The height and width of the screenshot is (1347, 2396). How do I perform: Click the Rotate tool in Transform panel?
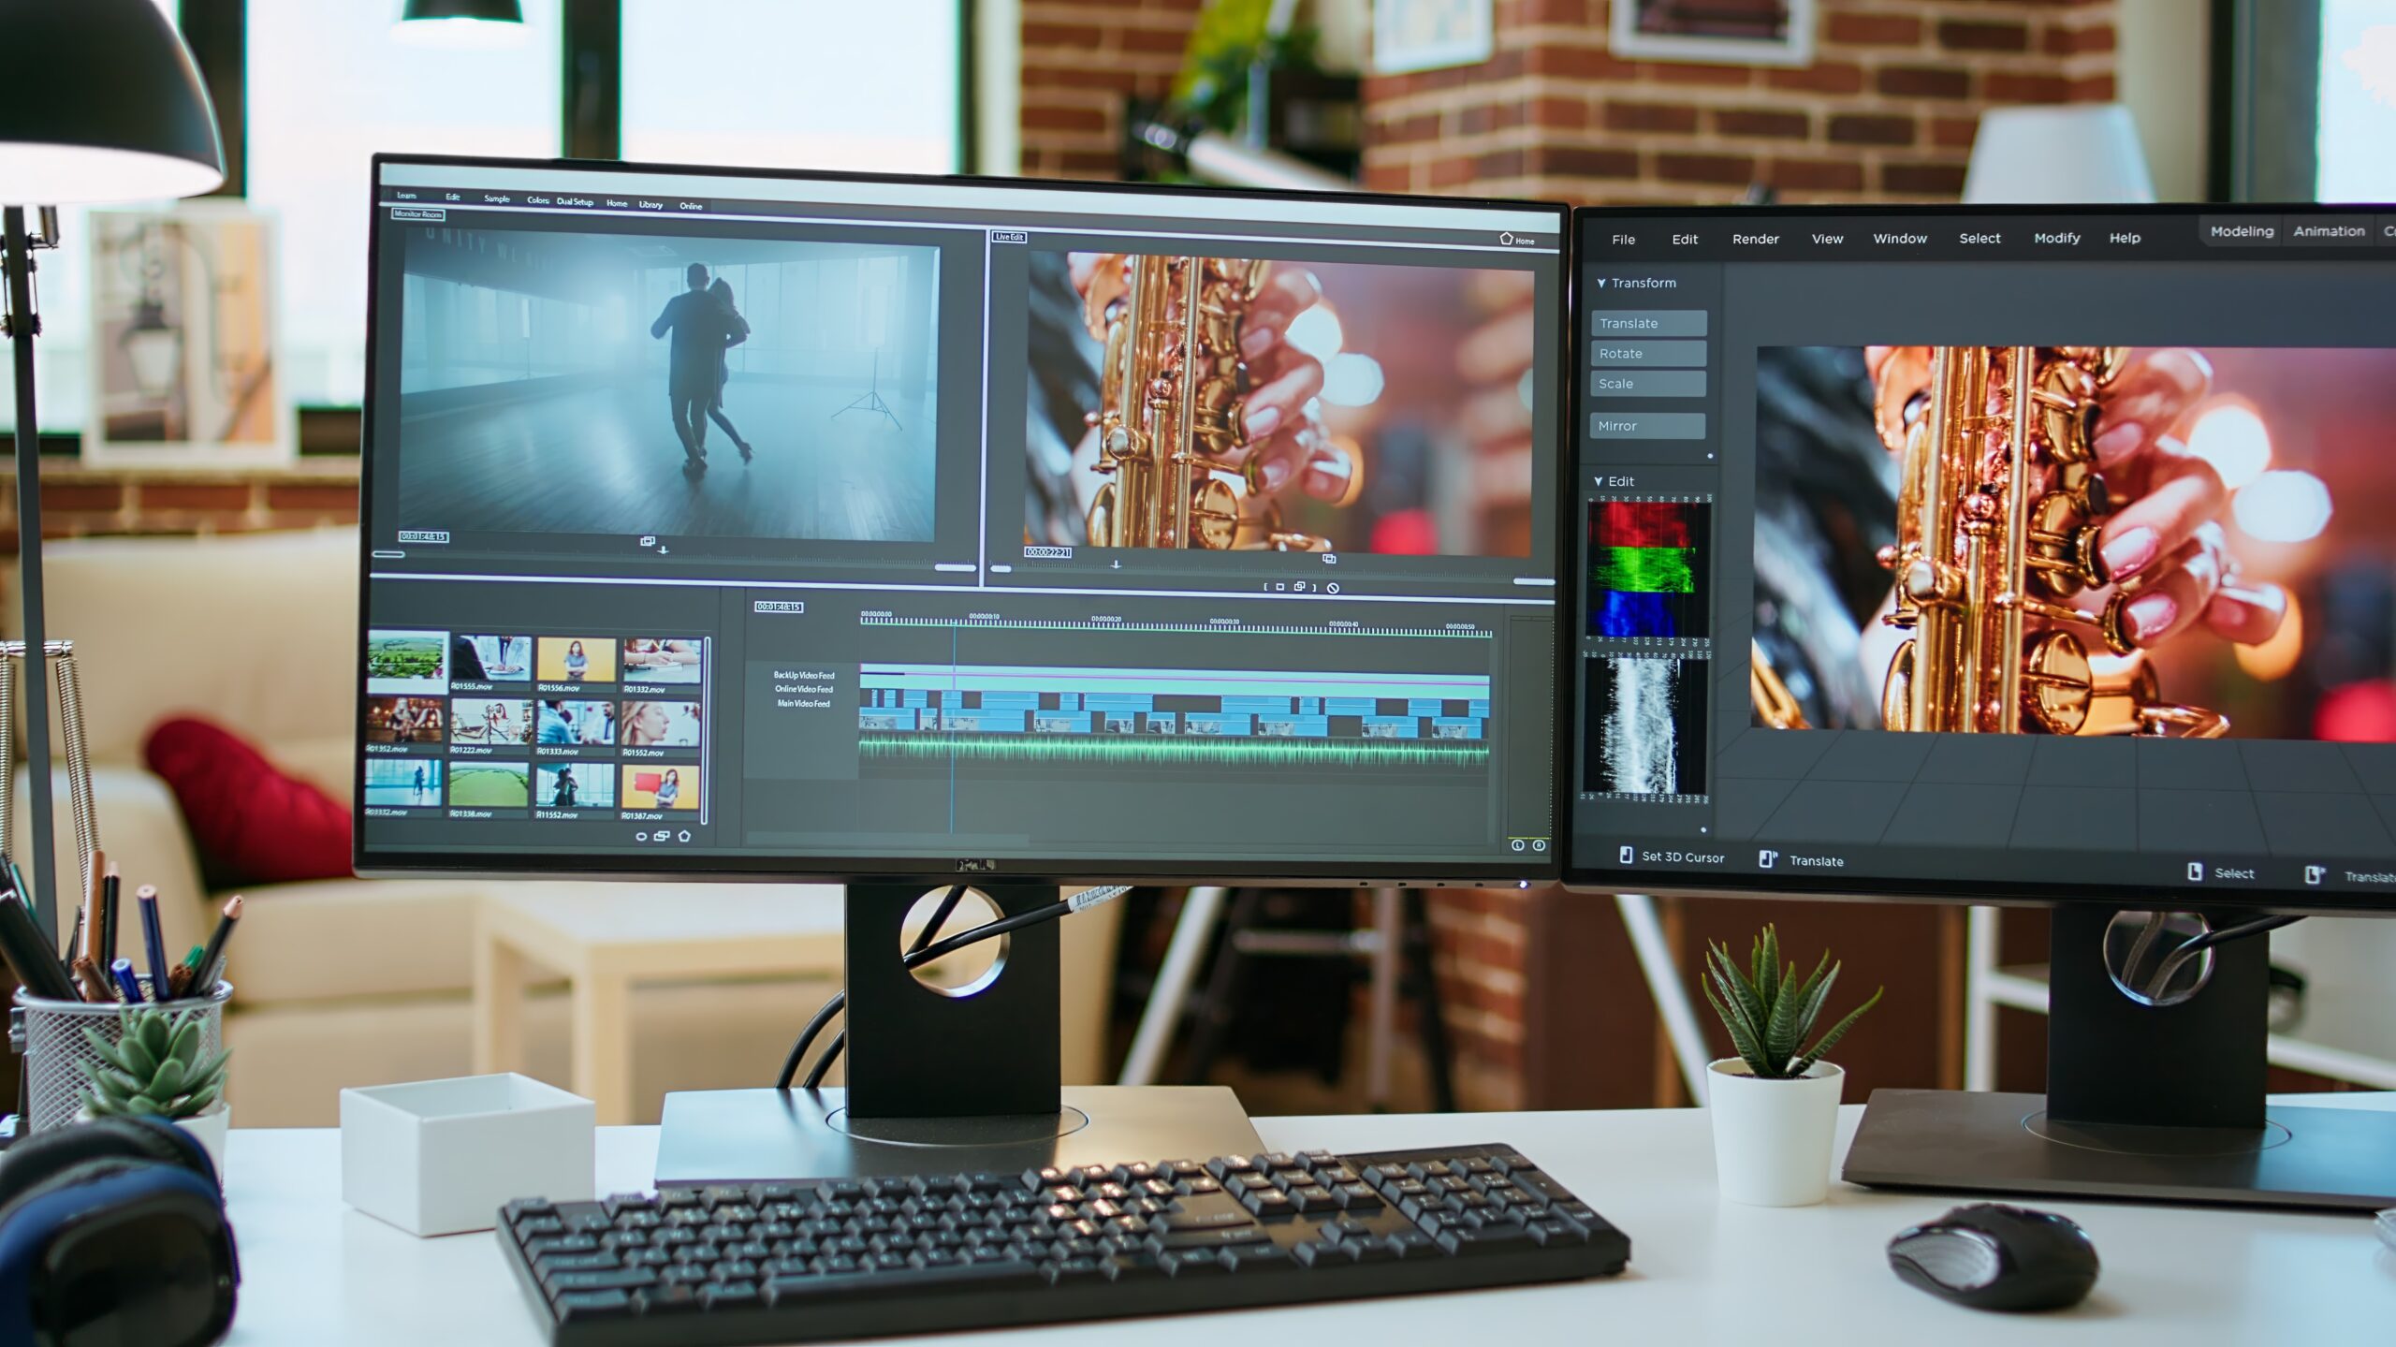1647,352
